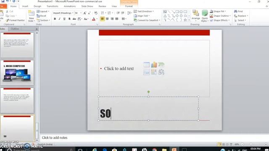Screen dimensions: 269x151
Task: Click the zoom slider handle
Action: tap(251, 144)
